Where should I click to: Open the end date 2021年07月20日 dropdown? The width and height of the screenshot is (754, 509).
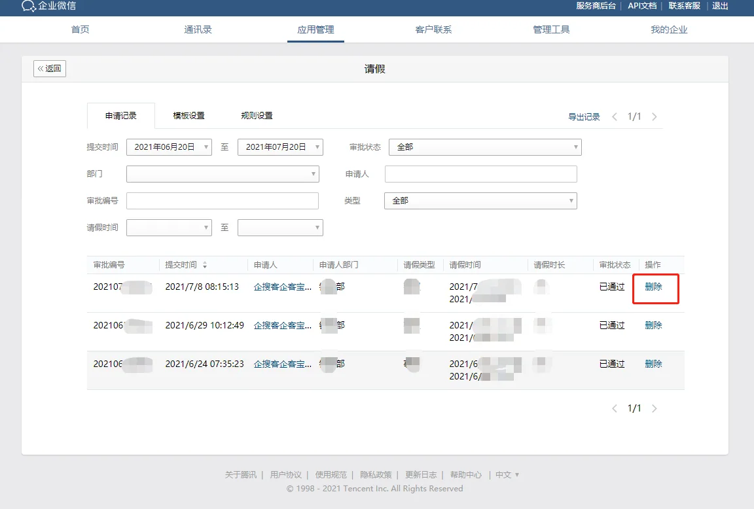point(280,147)
